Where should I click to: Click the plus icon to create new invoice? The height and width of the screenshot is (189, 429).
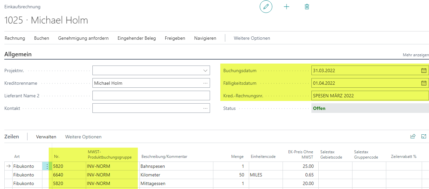[x=287, y=7]
